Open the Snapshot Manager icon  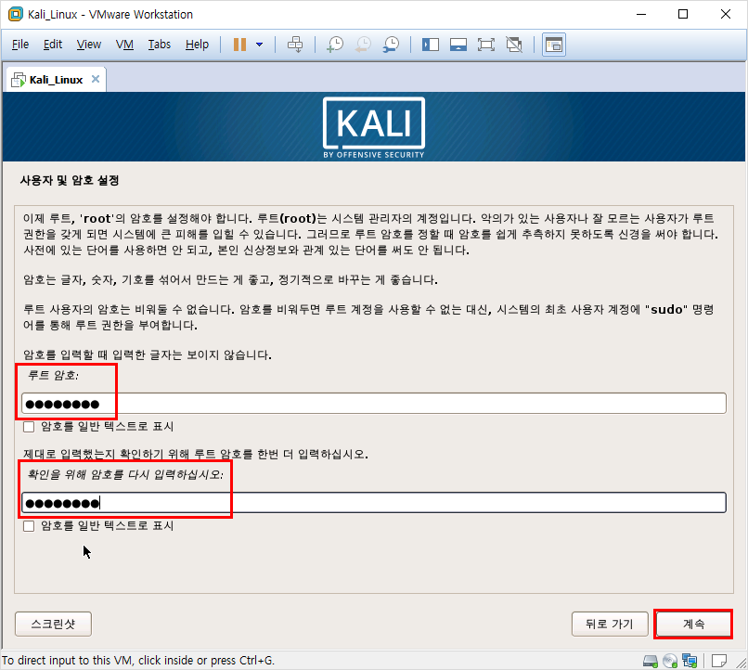coord(392,45)
